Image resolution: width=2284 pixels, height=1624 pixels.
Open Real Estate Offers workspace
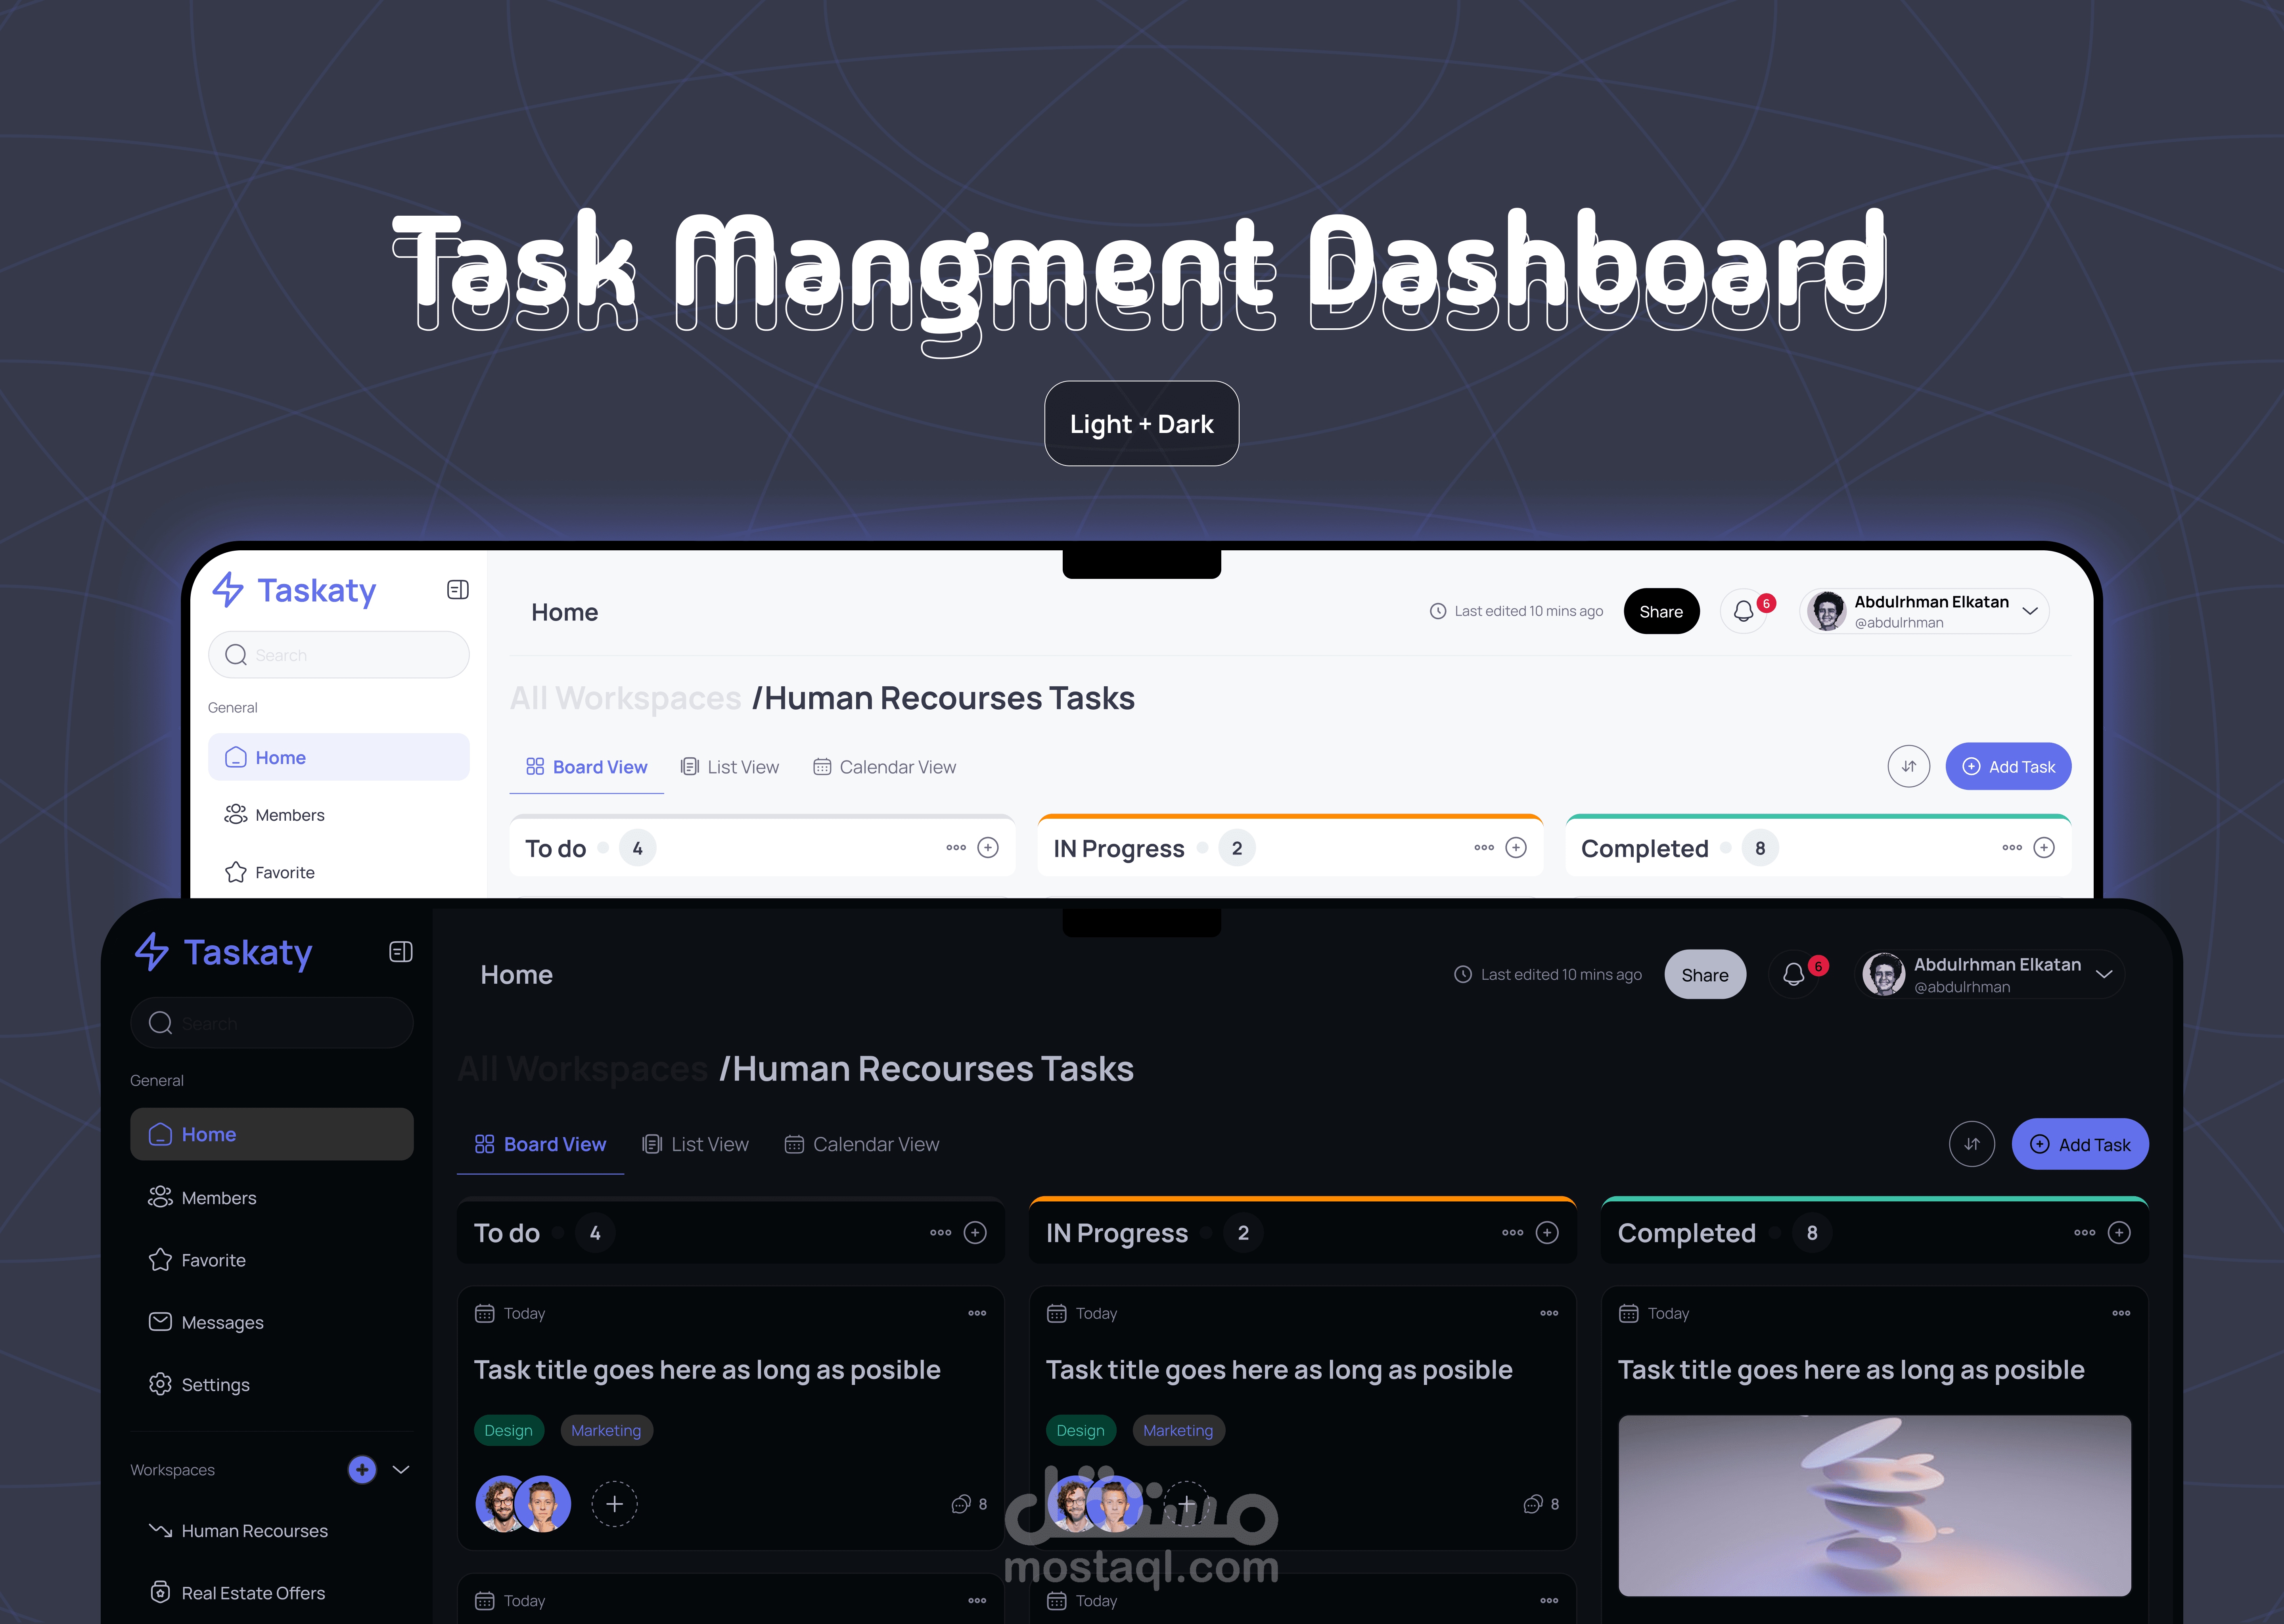tap(272, 1593)
